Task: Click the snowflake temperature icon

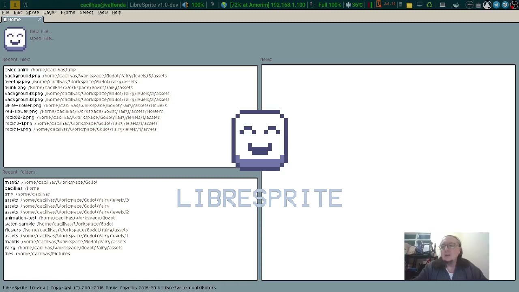Action: [348, 5]
